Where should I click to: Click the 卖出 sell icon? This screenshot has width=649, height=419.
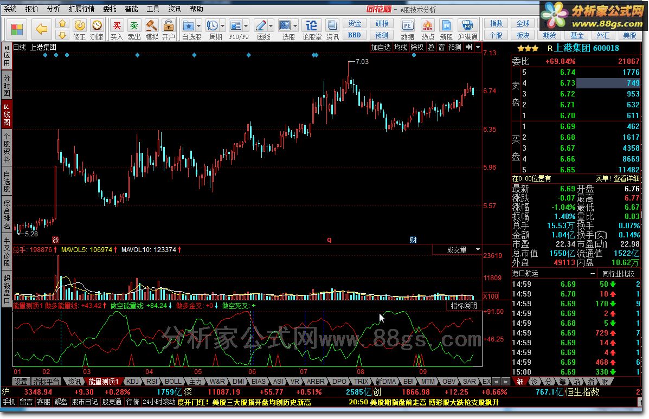pos(134,25)
